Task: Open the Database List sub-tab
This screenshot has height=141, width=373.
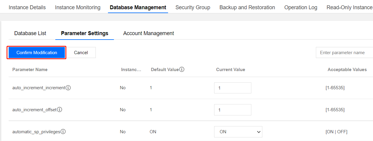Action: click(x=30, y=33)
